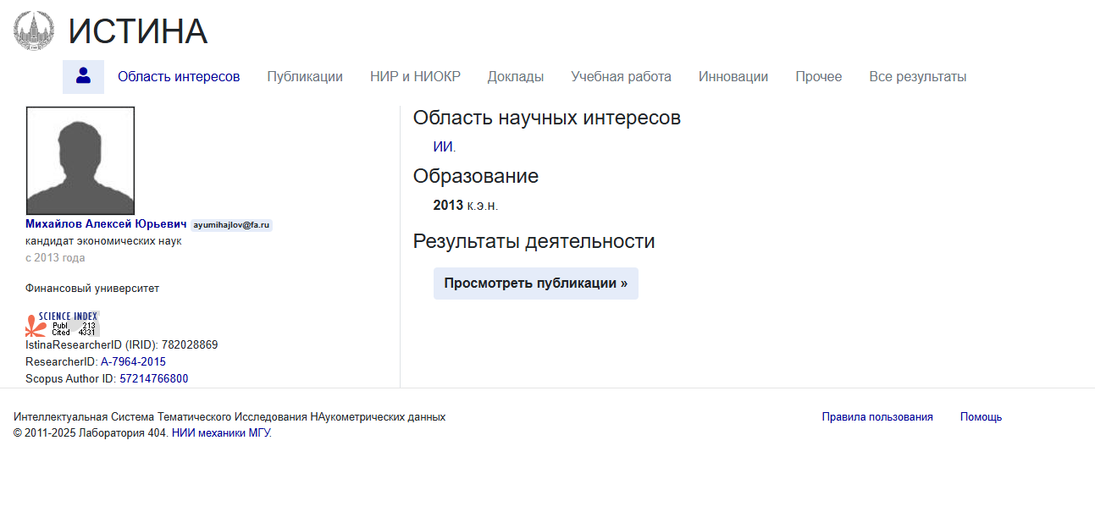Screen dimensions: 1095x512
Task: Switch to Инновации tab
Action: [733, 77]
